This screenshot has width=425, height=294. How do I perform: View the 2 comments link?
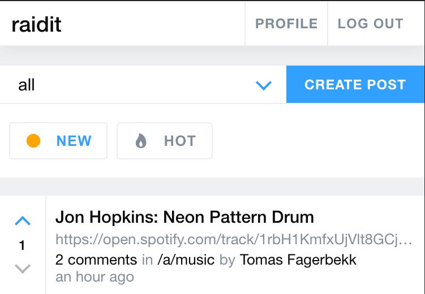pyautogui.click(x=96, y=260)
